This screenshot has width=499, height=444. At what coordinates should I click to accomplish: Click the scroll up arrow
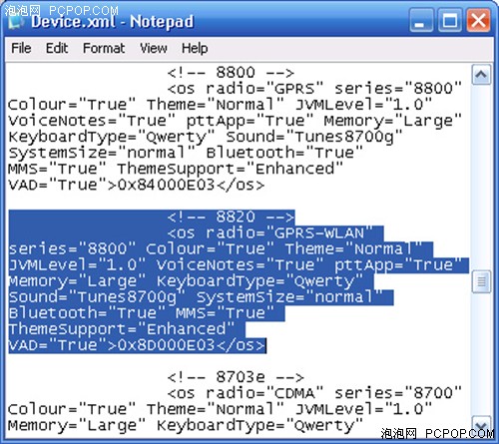coord(481,74)
